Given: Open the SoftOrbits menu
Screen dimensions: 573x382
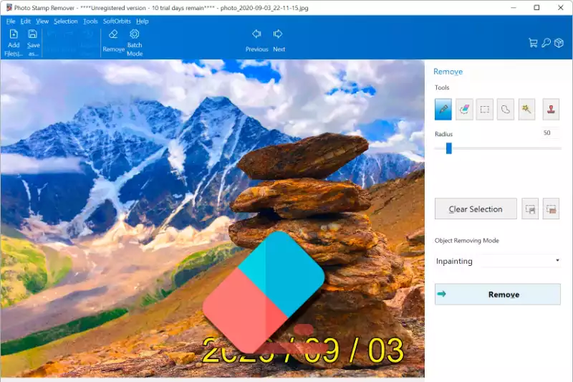Looking at the screenshot, I should tap(117, 22).
